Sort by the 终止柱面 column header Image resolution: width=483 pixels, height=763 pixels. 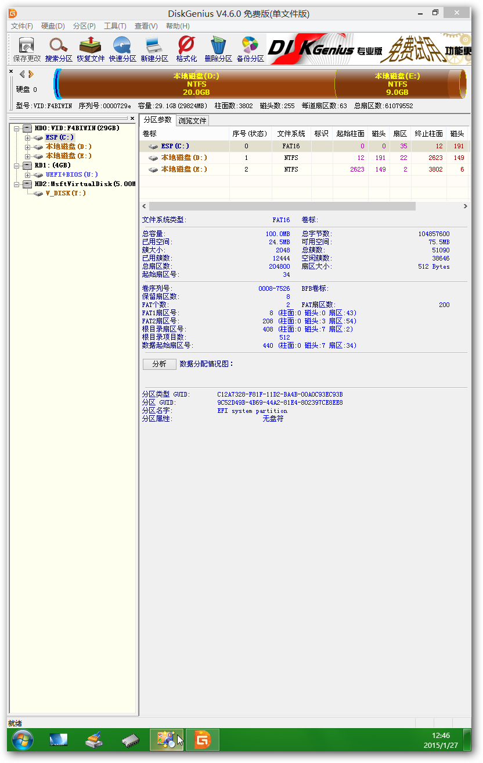coord(429,134)
